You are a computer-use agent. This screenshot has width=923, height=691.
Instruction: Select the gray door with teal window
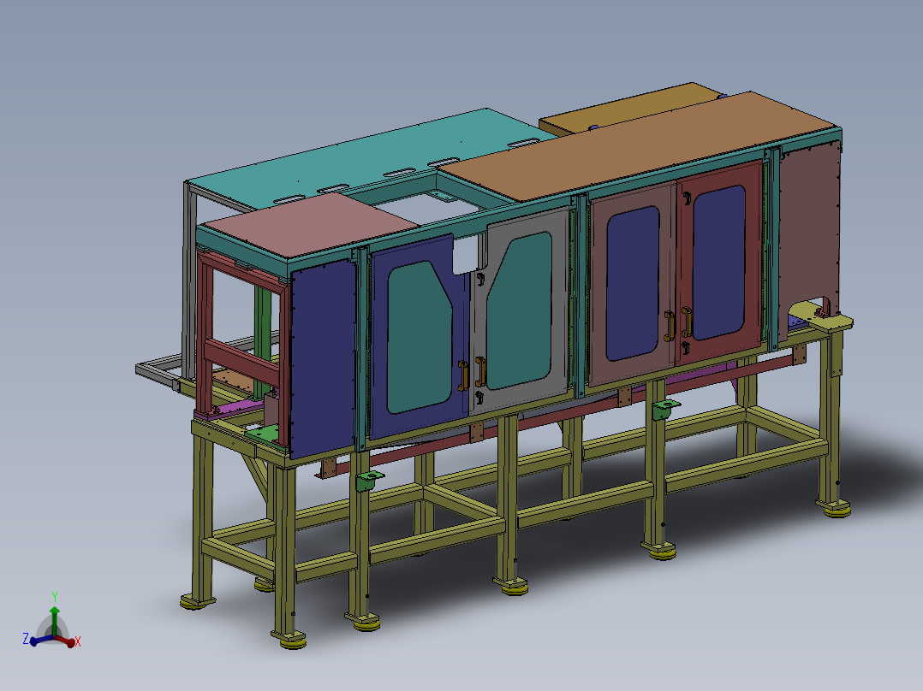pos(518,311)
